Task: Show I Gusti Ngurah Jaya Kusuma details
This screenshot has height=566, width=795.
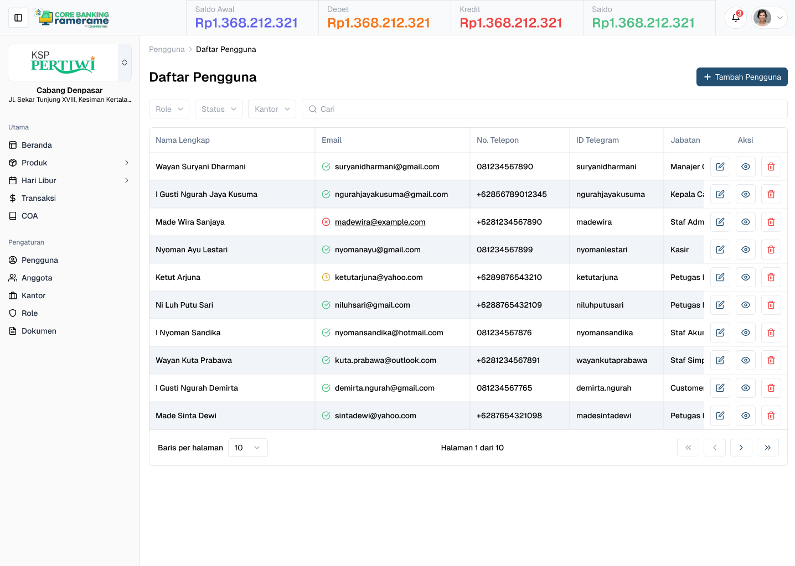Action: point(745,194)
